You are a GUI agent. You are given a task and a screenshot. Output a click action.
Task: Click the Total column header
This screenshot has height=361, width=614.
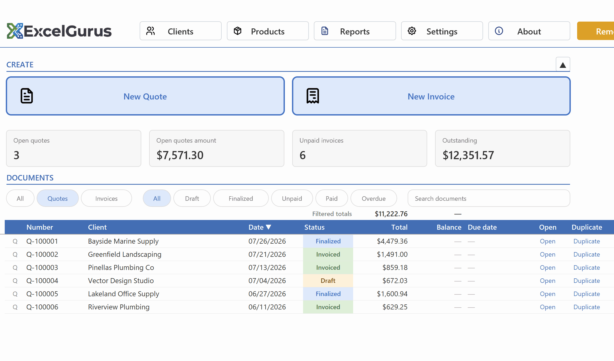coord(399,227)
